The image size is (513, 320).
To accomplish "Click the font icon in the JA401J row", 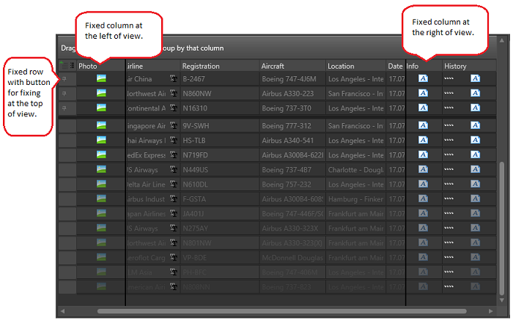I will (174, 213).
